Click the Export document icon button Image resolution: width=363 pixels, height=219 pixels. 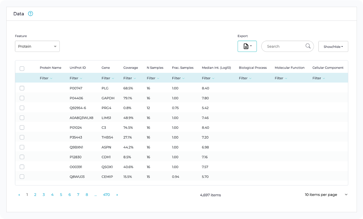click(247, 46)
